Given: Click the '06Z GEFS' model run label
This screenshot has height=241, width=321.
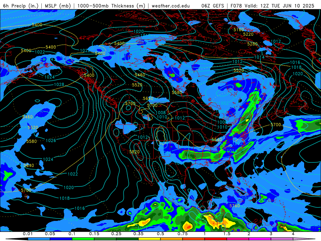Looking at the screenshot, I should click(x=213, y=6).
